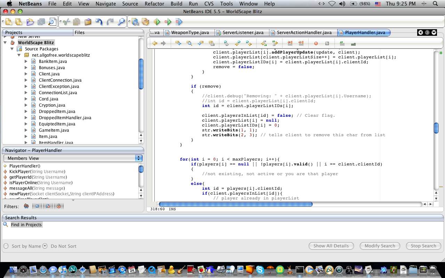Image resolution: width=445 pixels, height=278 pixels.
Task: Click the Redo arrow icon
Action: point(110,22)
